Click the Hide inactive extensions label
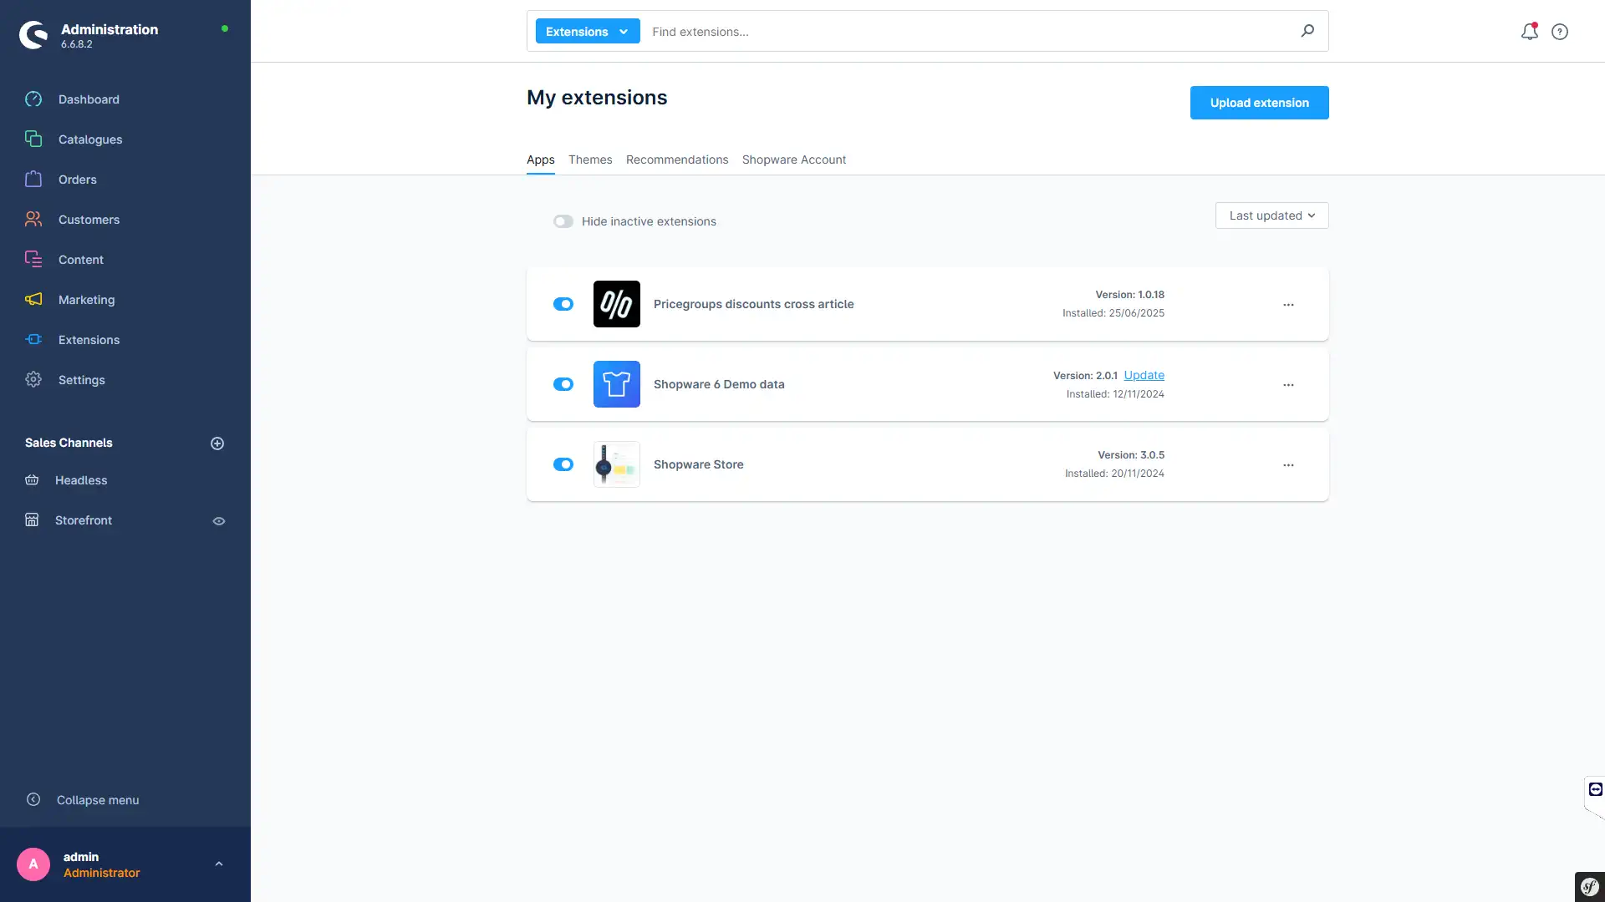Image resolution: width=1605 pixels, height=902 pixels. click(649, 221)
